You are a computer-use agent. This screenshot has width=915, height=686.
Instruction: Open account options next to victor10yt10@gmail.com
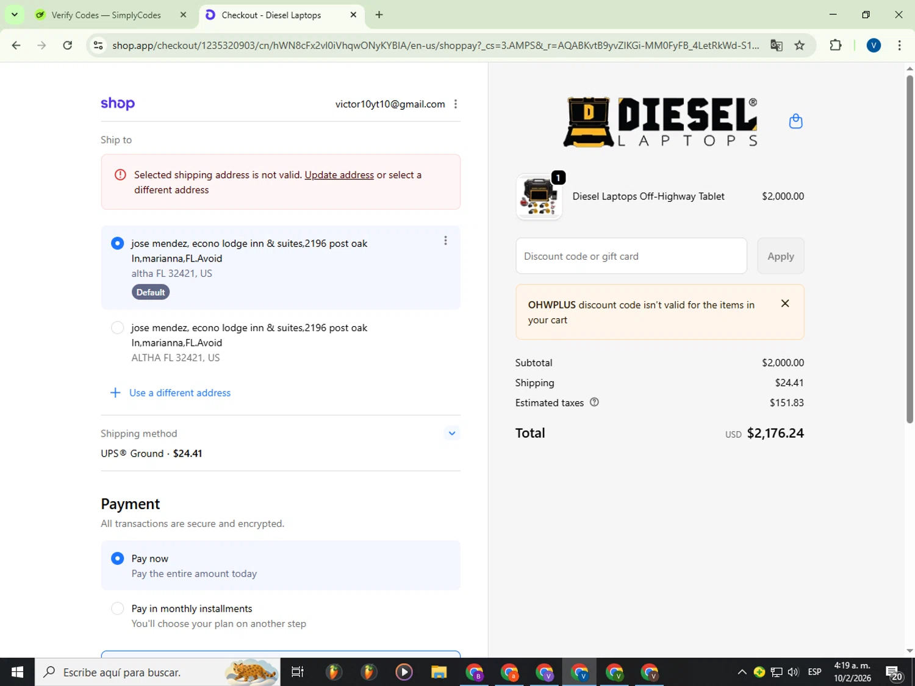[x=456, y=104]
